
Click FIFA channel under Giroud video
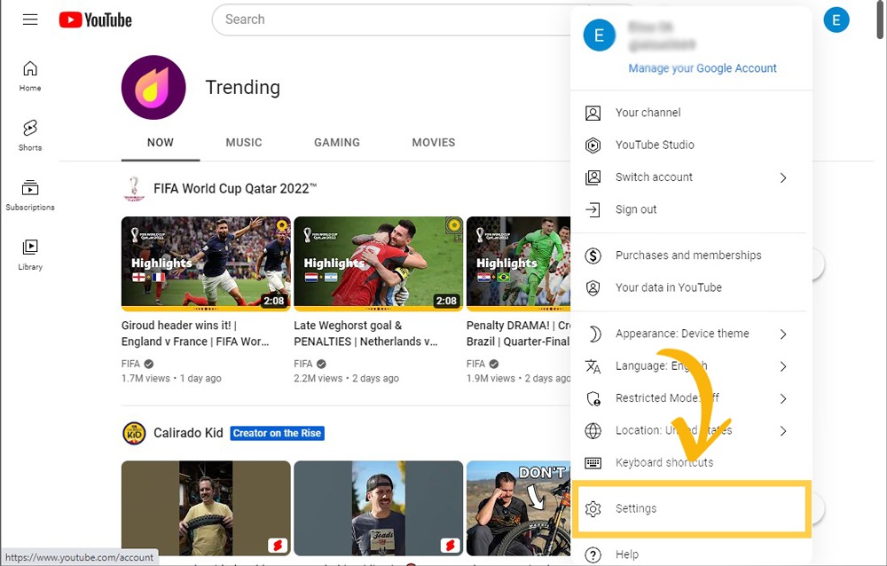point(130,364)
